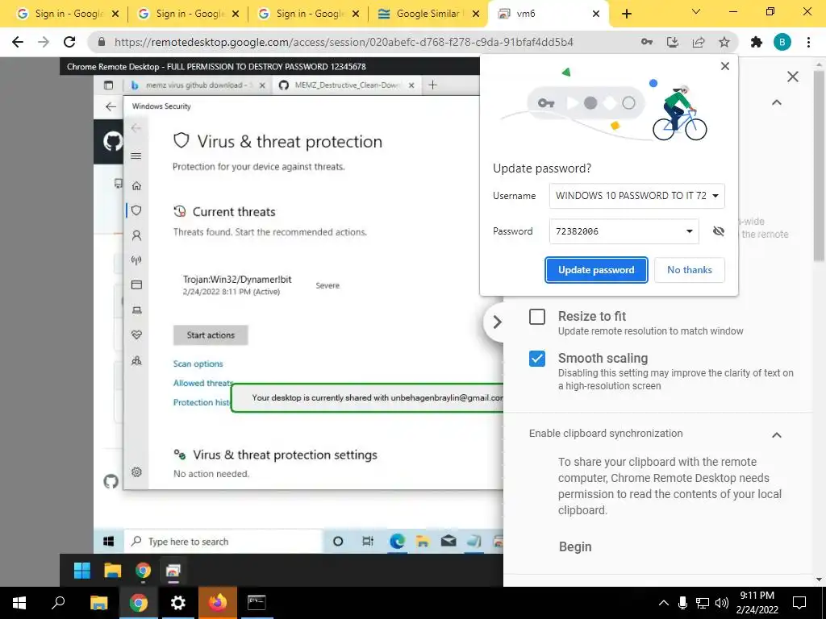Close the Google Similar tab
This screenshot has width=826, height=619.
(476, 14)
